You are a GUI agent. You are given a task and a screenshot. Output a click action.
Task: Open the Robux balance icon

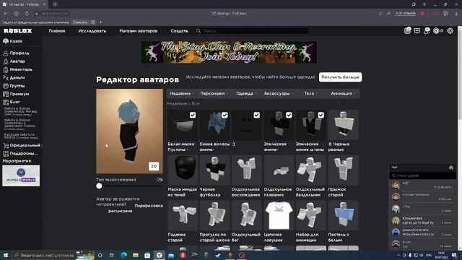pyautogui.click(x=436, y=30)
